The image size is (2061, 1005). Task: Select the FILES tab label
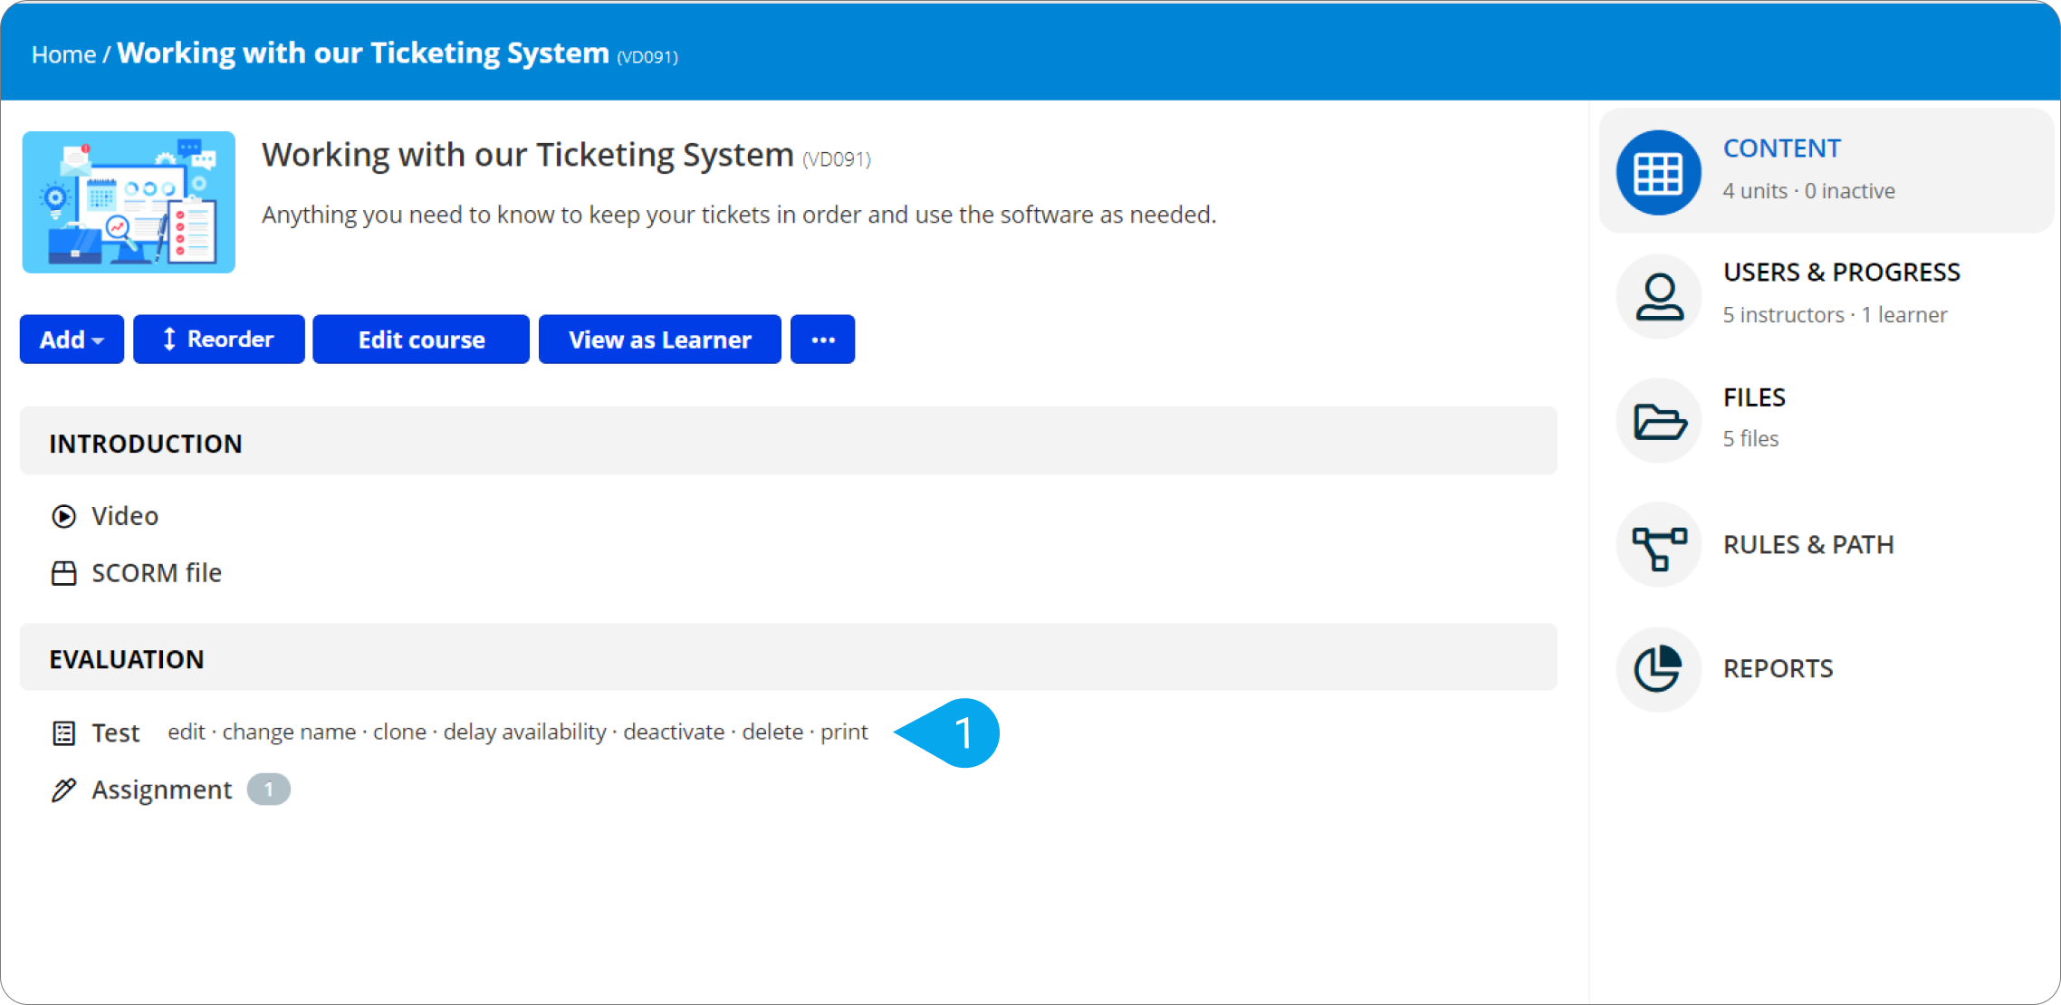pyautogui.click(x=1754, y=397)
